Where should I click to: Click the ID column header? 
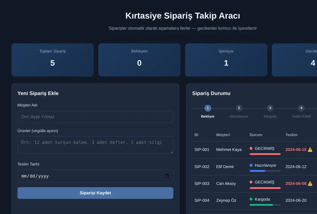coord(196,135)
